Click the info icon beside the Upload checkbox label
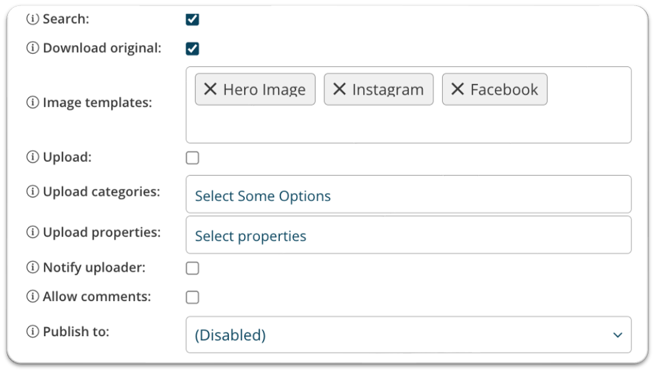The width and height of the screenshot is (655, 373). [x=33, y=157]
